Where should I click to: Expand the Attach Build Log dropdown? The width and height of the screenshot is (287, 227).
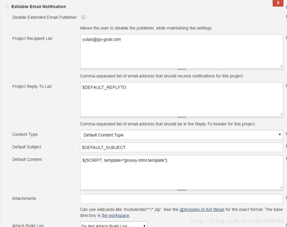click(114, 224)
